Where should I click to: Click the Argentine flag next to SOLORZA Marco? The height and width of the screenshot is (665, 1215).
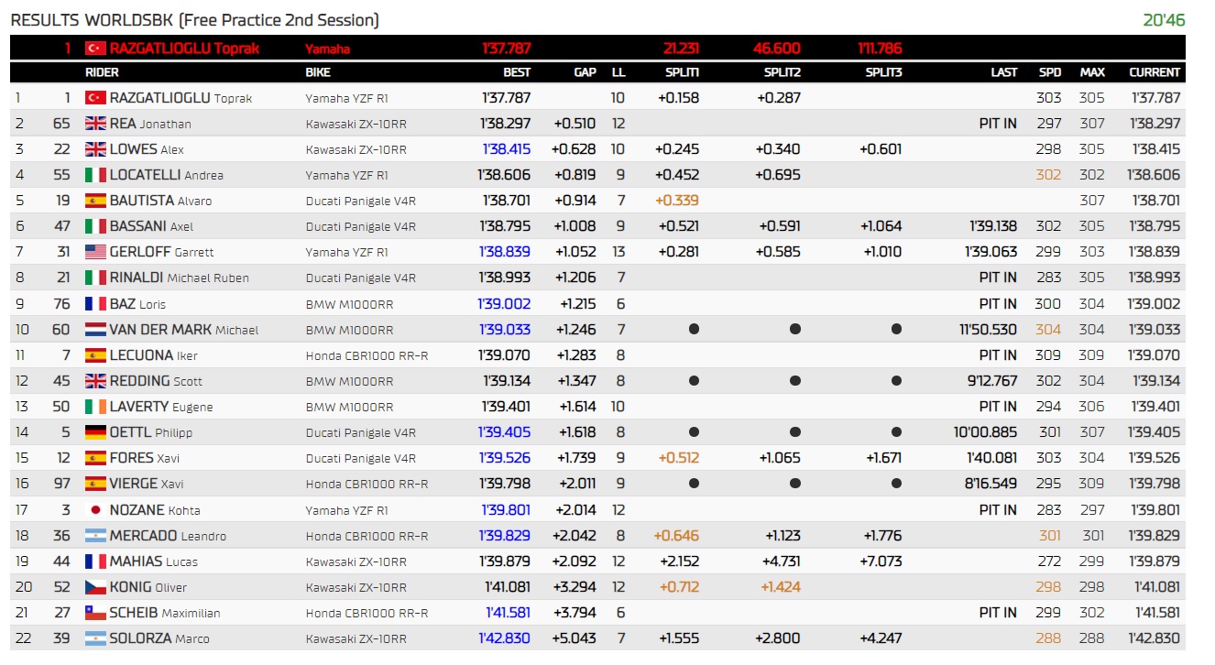pyautogui.click(x=95, y=638)
